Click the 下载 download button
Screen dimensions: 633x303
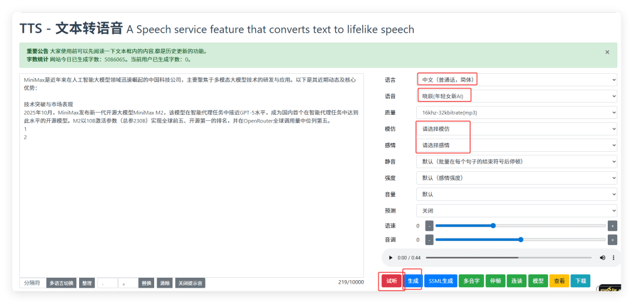coord(580,281)
